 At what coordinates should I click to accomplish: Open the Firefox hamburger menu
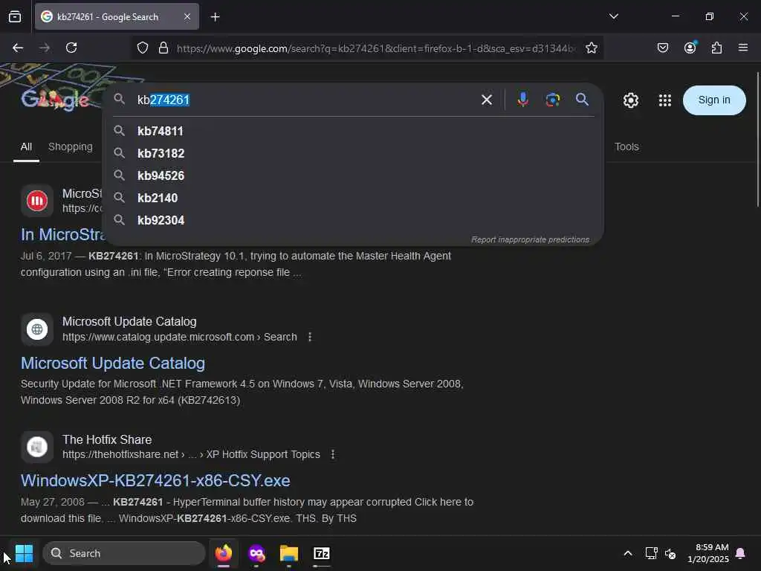tap(742, 48)
